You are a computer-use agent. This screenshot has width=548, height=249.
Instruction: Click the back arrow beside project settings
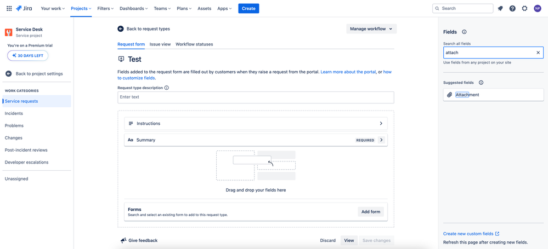tap(8, 73)
